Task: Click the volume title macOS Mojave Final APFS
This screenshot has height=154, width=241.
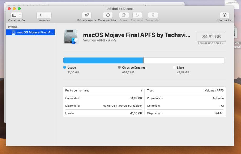Action: [136, 35]
